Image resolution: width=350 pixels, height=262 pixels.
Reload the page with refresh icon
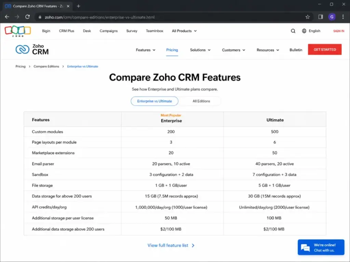coord(27,17)
